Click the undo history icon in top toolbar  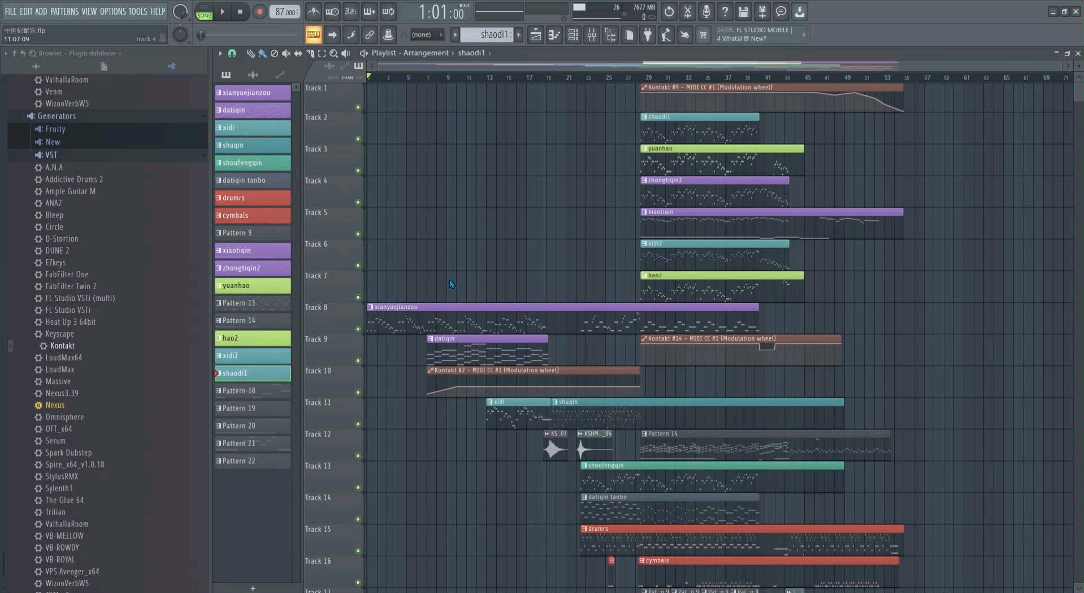pos(669,11)
